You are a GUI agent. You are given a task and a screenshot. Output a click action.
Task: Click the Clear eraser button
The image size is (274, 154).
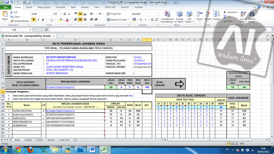point(228,21)
